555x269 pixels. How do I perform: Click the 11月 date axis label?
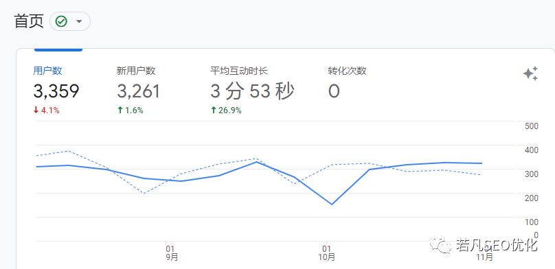click(x=484, y=257)
